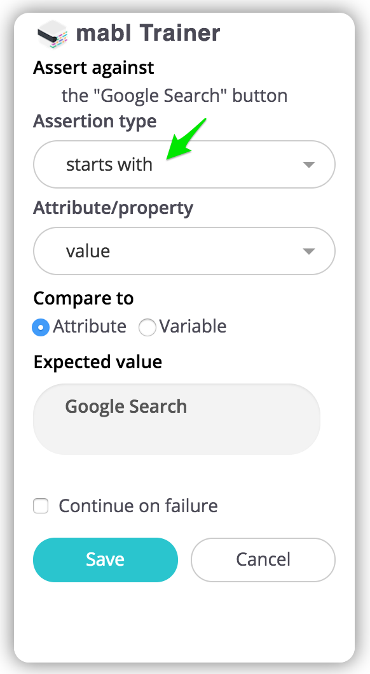Viewport: 370px width, 674px height.
Task: Open the "starts with" assertion type dropdown
Action: [x=184, y=164]
